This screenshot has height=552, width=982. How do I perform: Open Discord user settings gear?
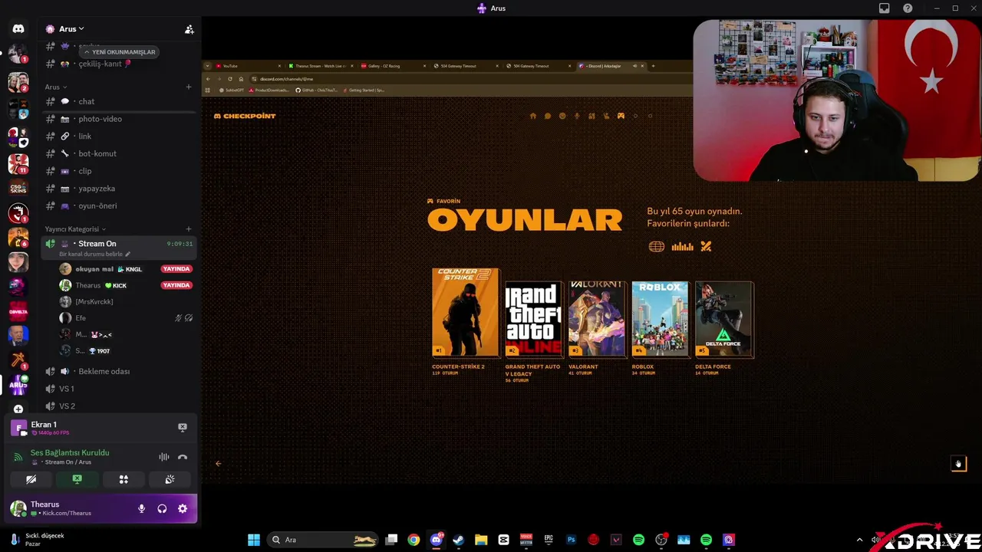point(183,508)
